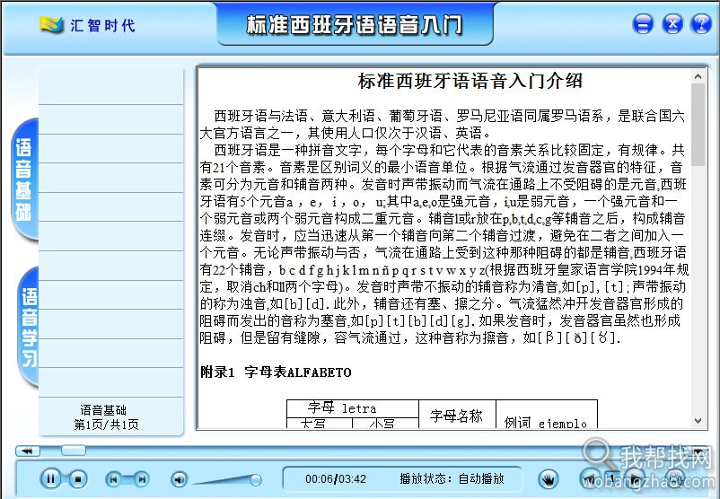This screenshot has width=720, height=499.
Task: Click the 附录1 字母表ALFABETO heading
Action: click(x=276, y=372)
